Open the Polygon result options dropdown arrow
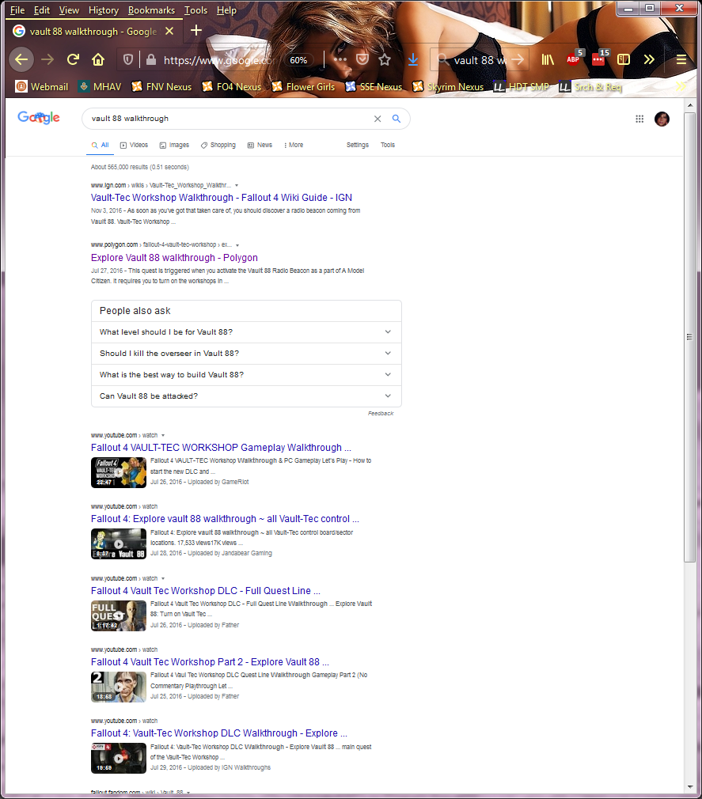The height and width of the screenshot is (799, 702). (x=237, y=245)
